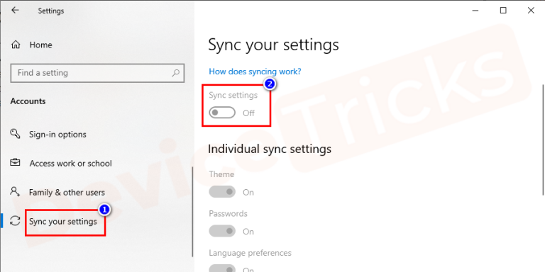Click the Access work or school briefcase icon
Viewport: 545px width, 272px height.
pyautogui.click(x=15, y=162)
